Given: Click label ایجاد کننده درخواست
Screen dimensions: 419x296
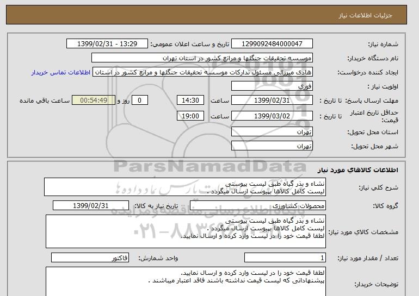Looking at the screenshot, I should pyautogui.click(x=368, y=73).
